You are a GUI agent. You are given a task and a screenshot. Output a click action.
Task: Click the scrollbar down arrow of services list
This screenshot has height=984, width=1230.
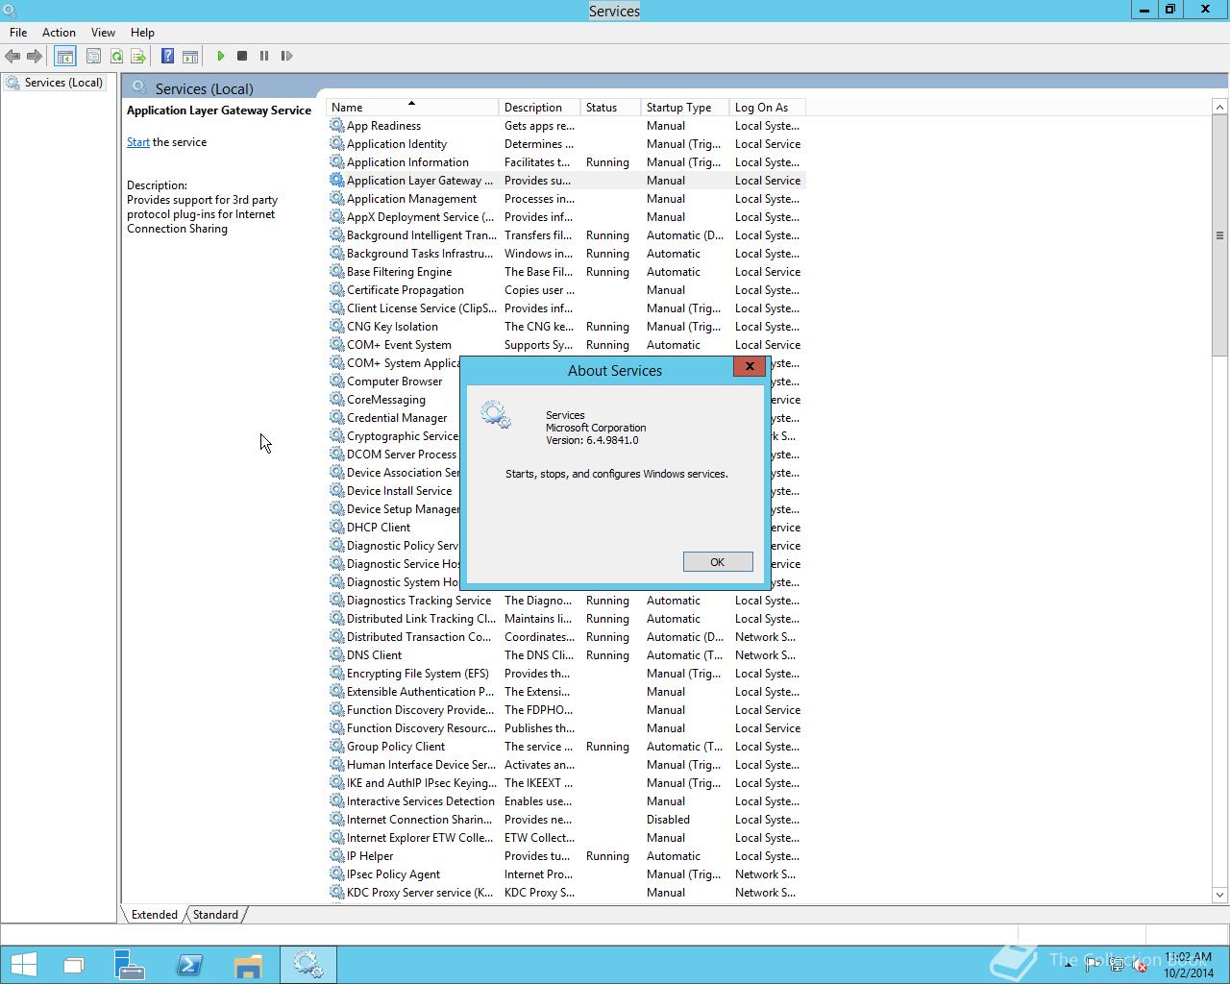(x=1220, y=895)
